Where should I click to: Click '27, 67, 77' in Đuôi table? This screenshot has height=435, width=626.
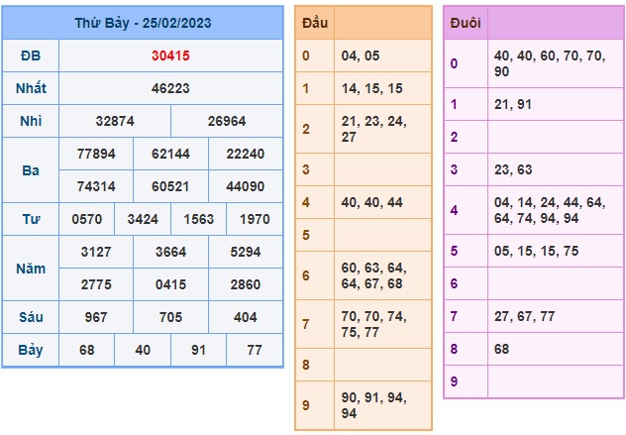[525, 316]
